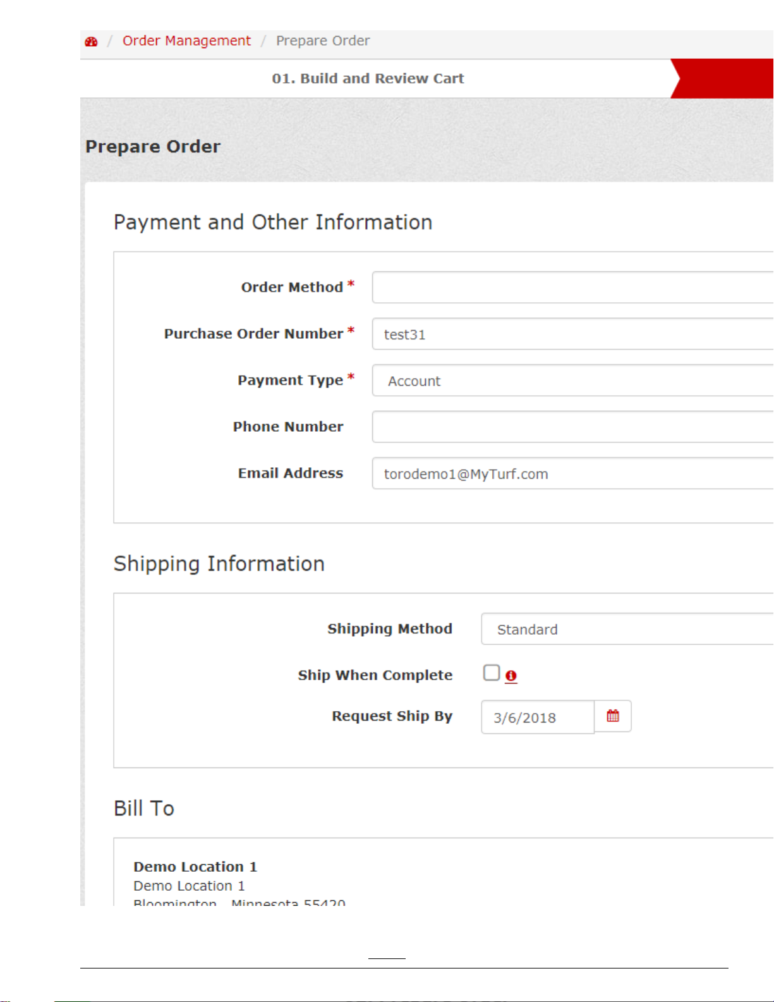Click the Email Address input field
774x1002 pixels.
pos(572,474)
